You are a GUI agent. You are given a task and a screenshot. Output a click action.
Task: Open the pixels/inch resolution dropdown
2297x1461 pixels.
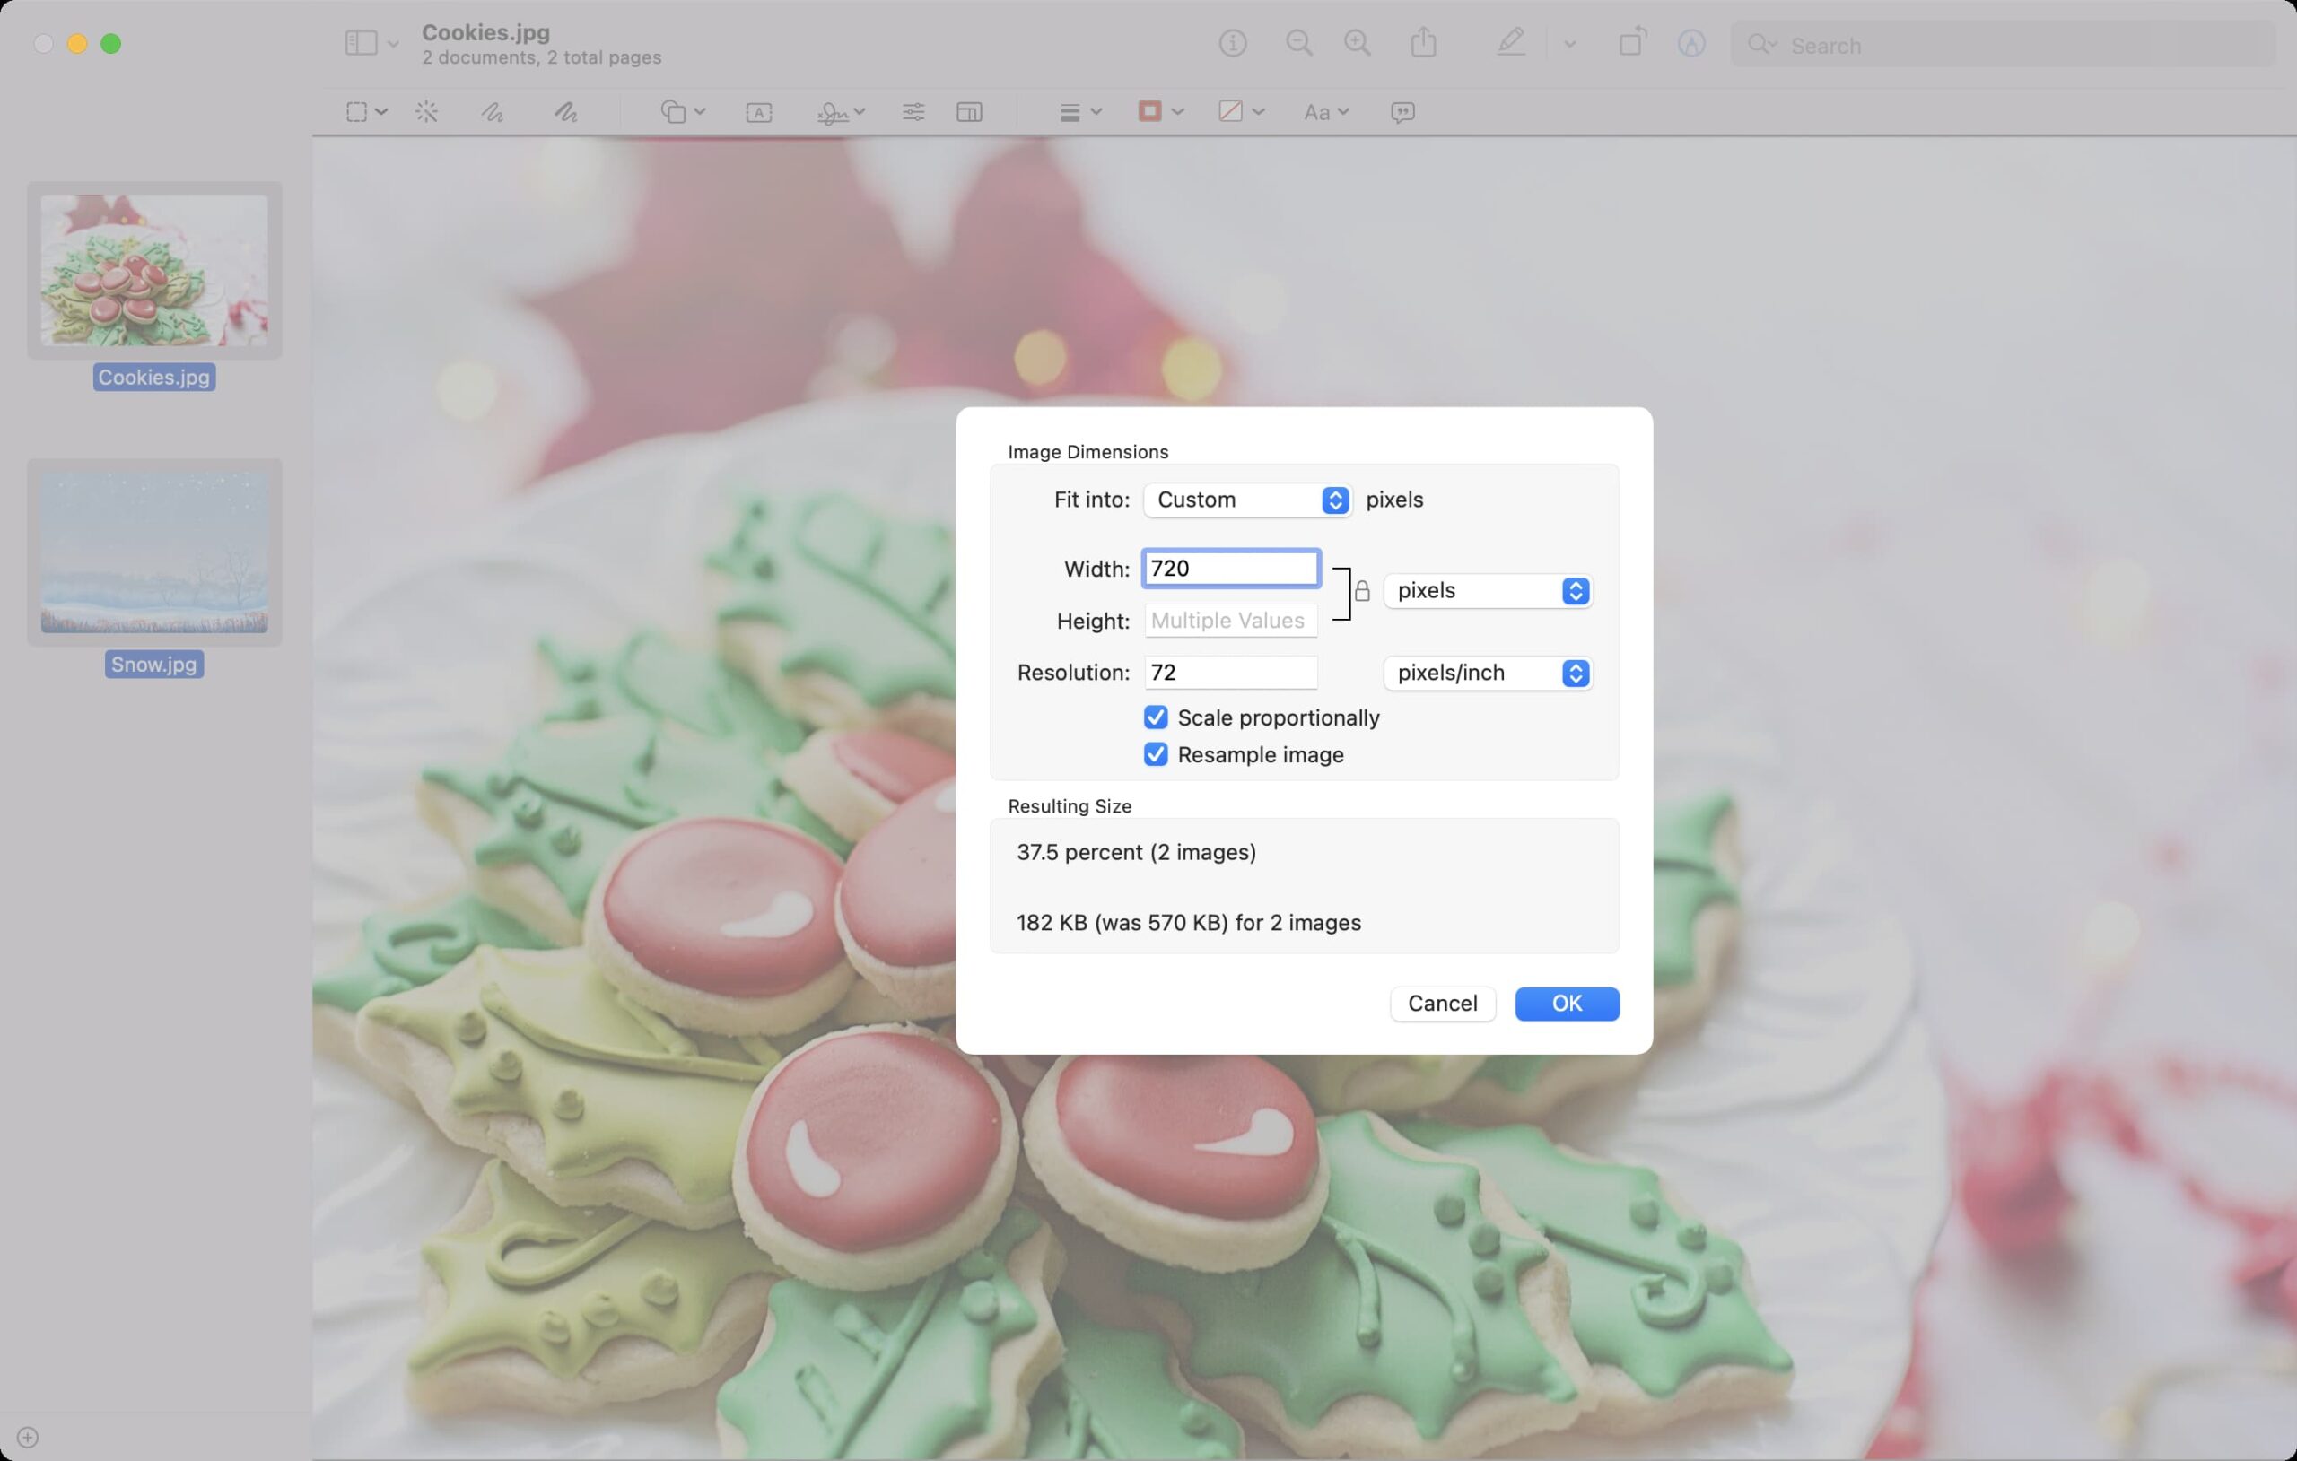point(1487,674)
